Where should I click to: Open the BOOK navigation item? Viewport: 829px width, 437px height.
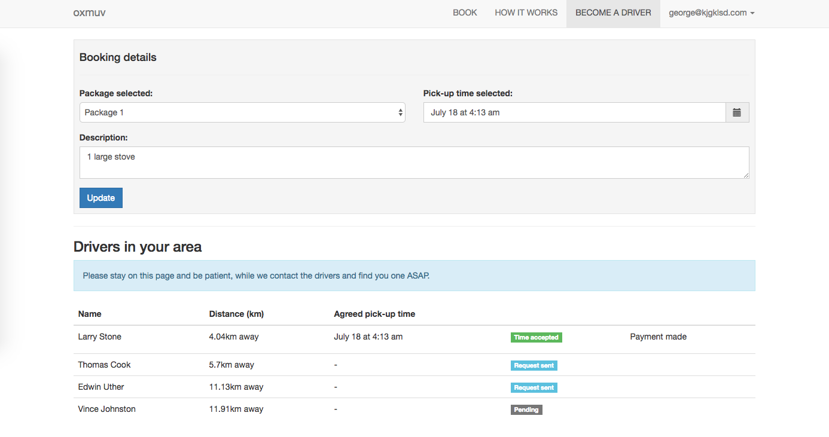pyautogui.click(x=465, y=13)
